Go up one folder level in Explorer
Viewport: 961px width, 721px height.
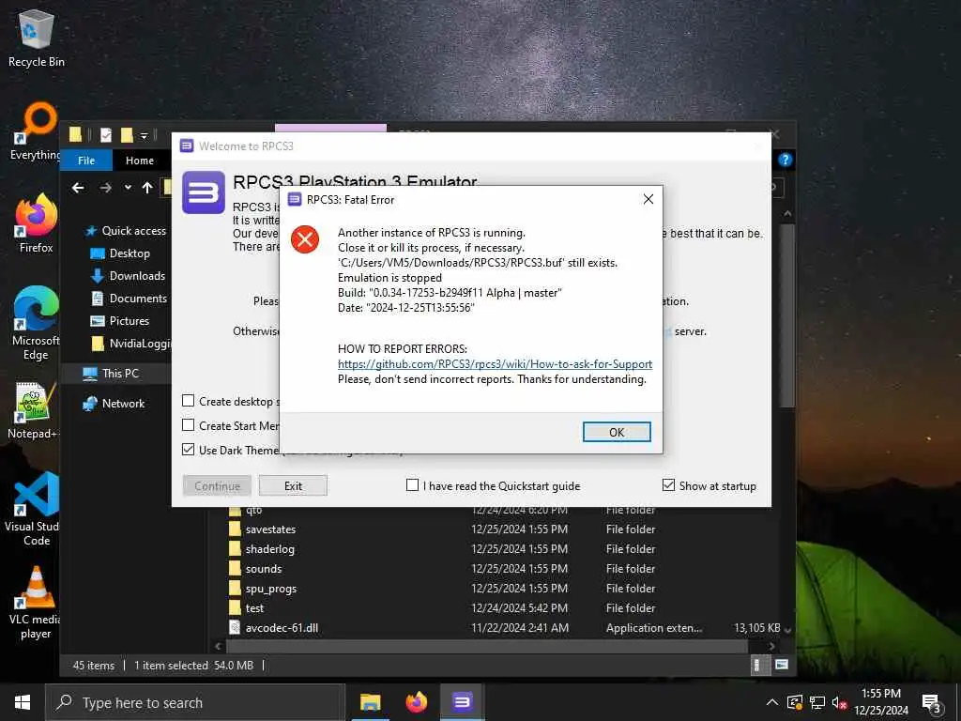click(147, 188)
